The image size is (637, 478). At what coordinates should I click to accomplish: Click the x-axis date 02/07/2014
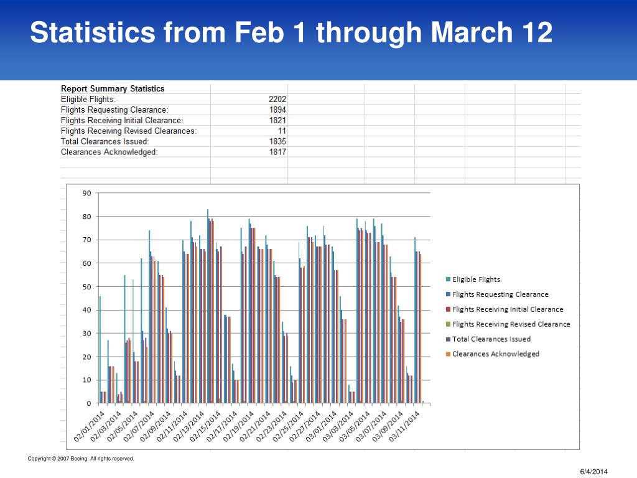(139, 426)
